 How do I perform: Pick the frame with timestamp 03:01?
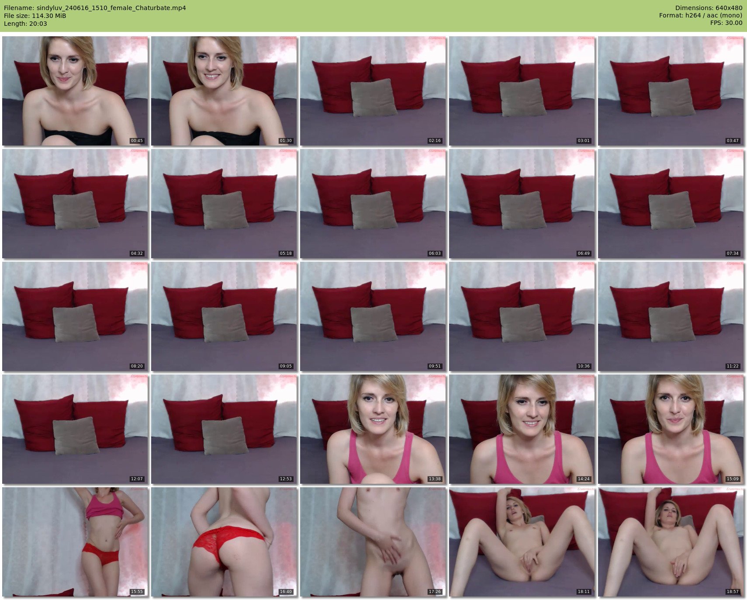click(x=522, y=91)
